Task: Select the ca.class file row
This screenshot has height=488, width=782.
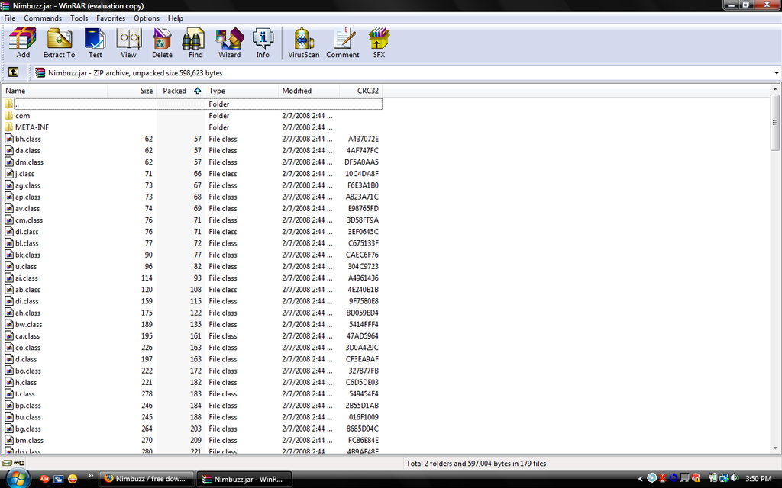Action: (192, 336)
